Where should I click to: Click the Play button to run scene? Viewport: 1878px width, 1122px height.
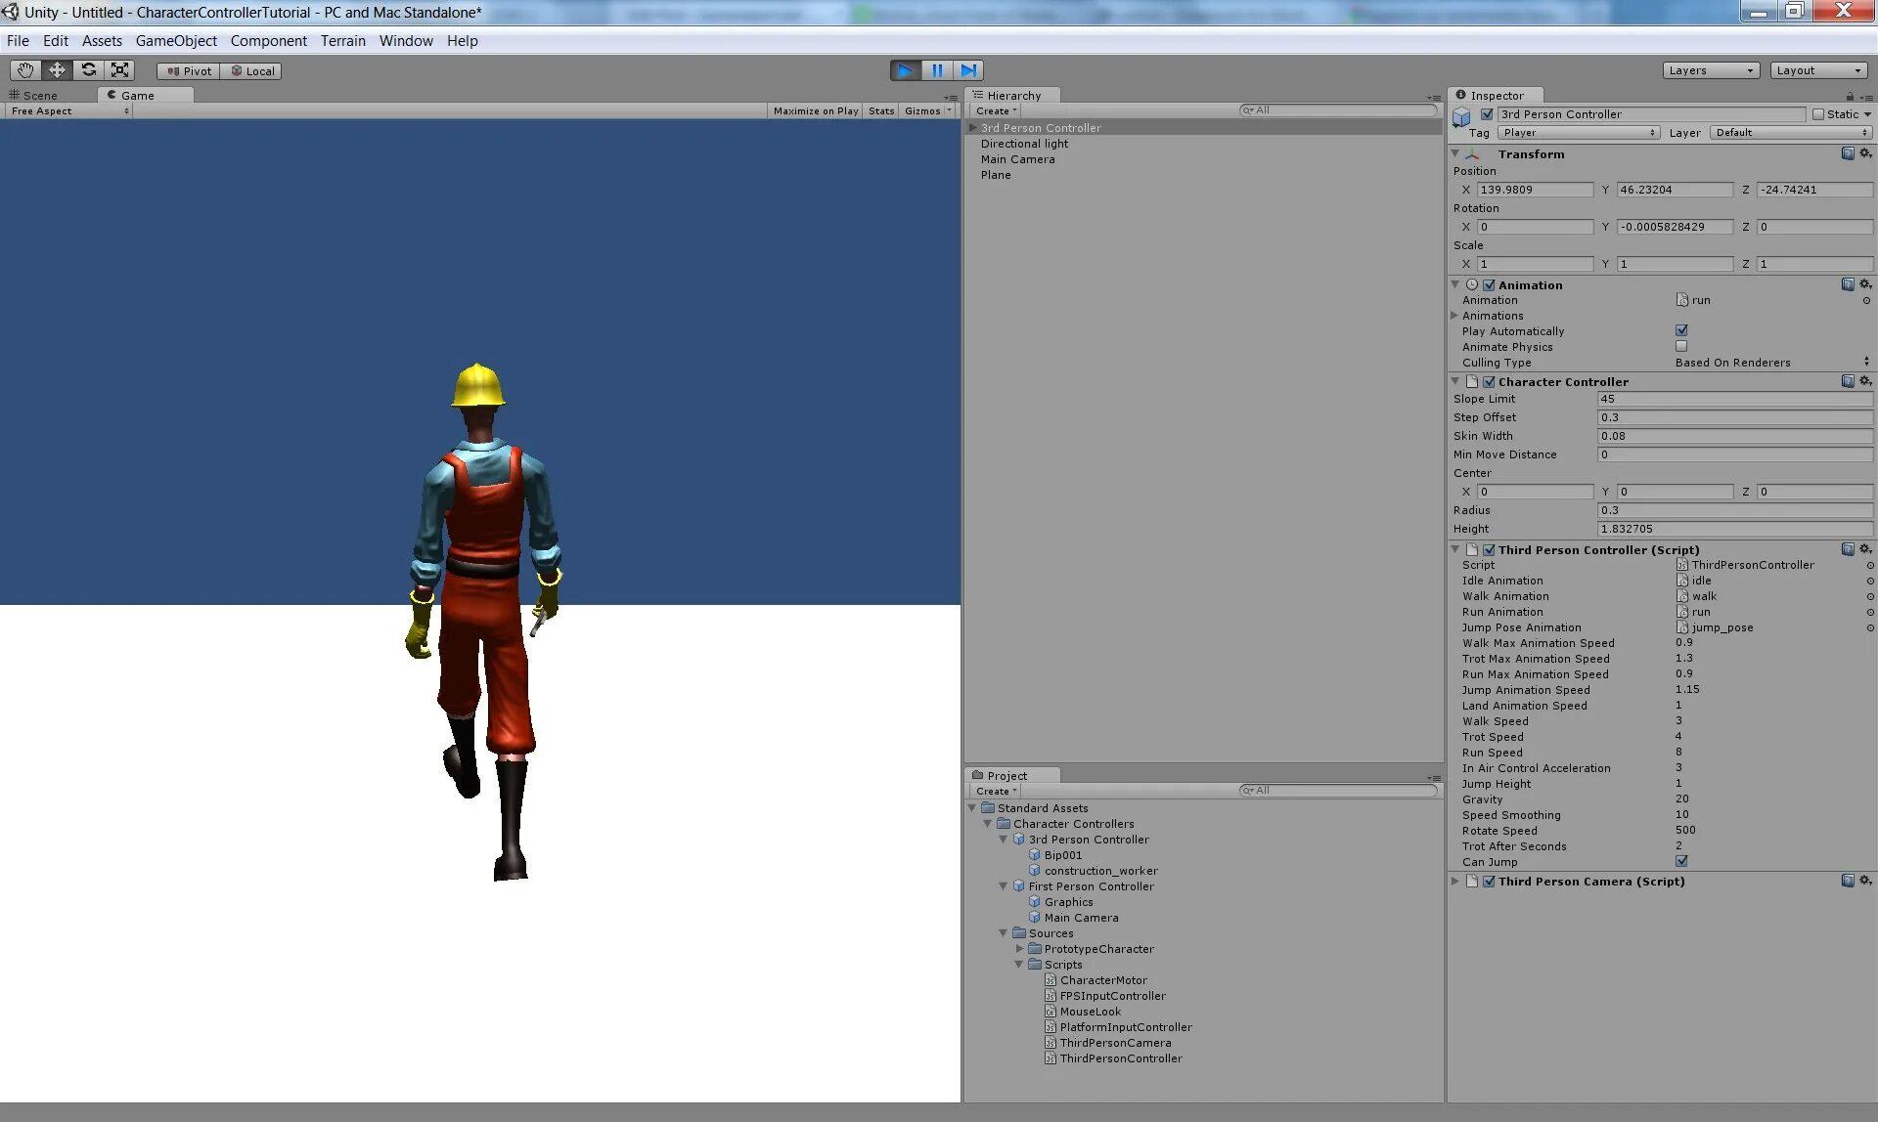point(904,69)
